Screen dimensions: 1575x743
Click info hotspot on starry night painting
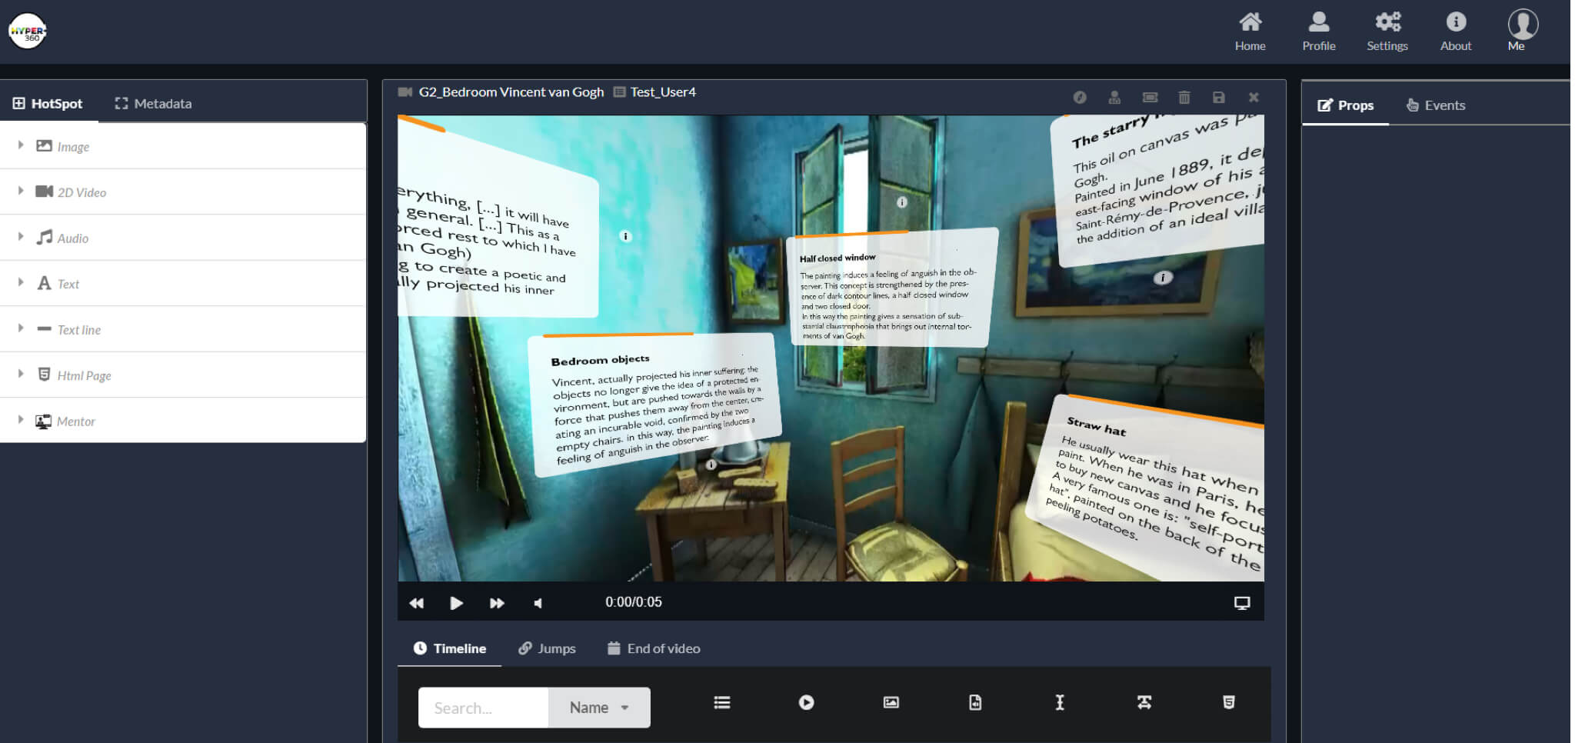tap(1163, 278)
